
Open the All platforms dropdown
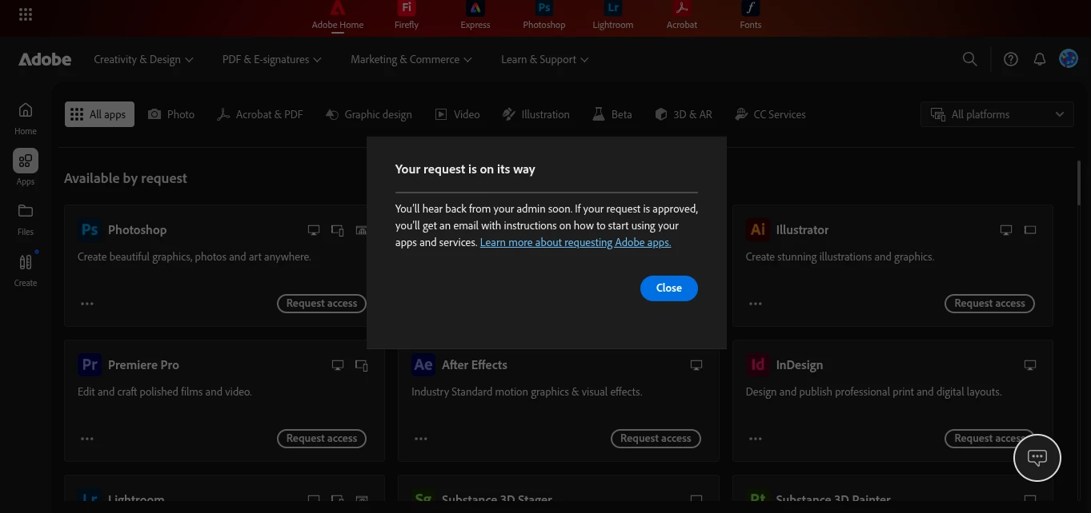coord(997,114)
